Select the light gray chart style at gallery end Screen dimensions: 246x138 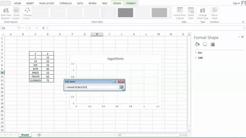pyautogui.click(x=159, y=13)
